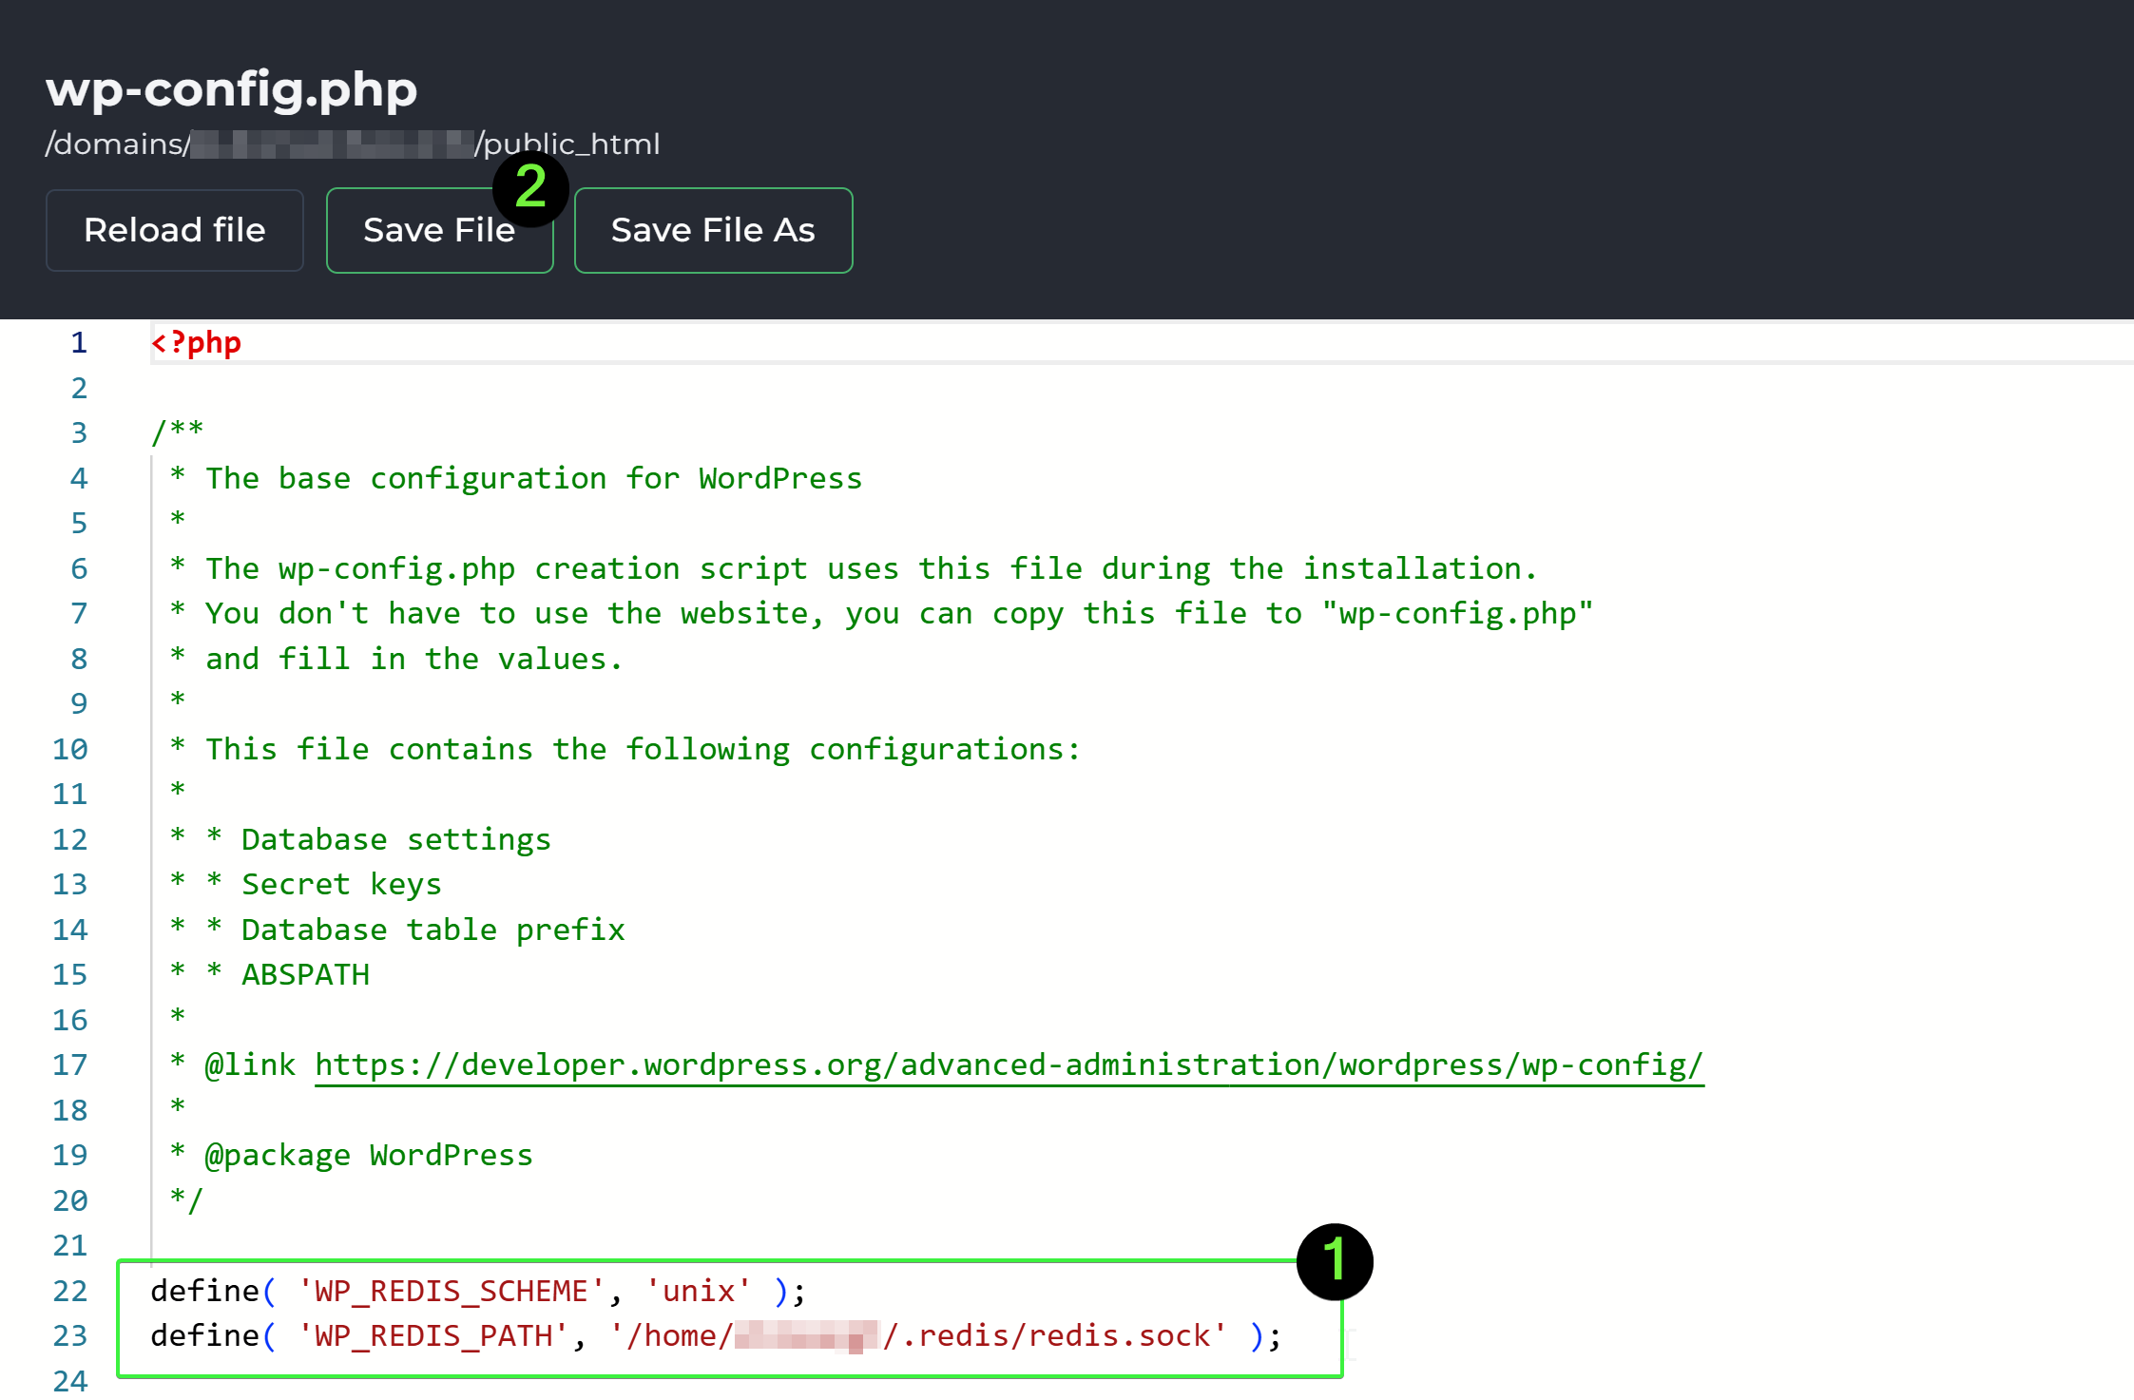The width and height of the screenshot is (2134, 1400).
Task: Place cursor on the <?php opening tag
Action: coord(197,342)
